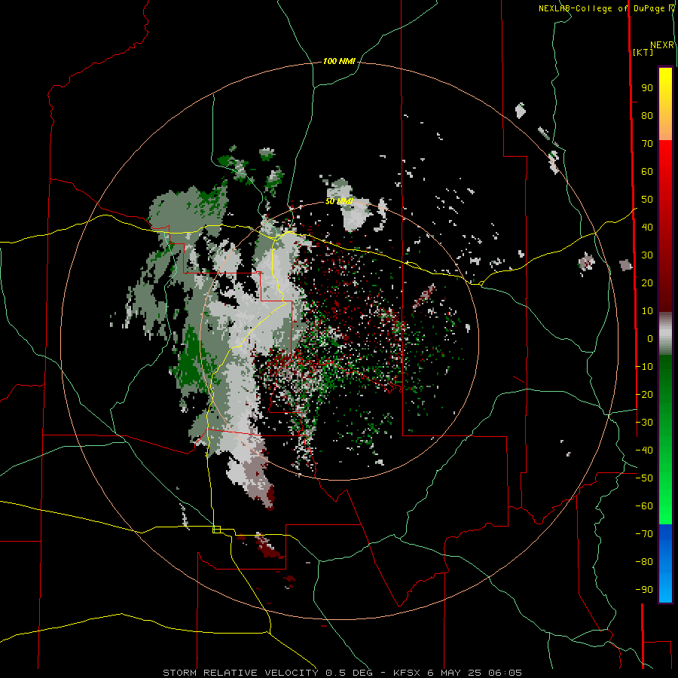Click the 60 scale value on the legend
Screen dimensions: 678x678
[647, 172]
